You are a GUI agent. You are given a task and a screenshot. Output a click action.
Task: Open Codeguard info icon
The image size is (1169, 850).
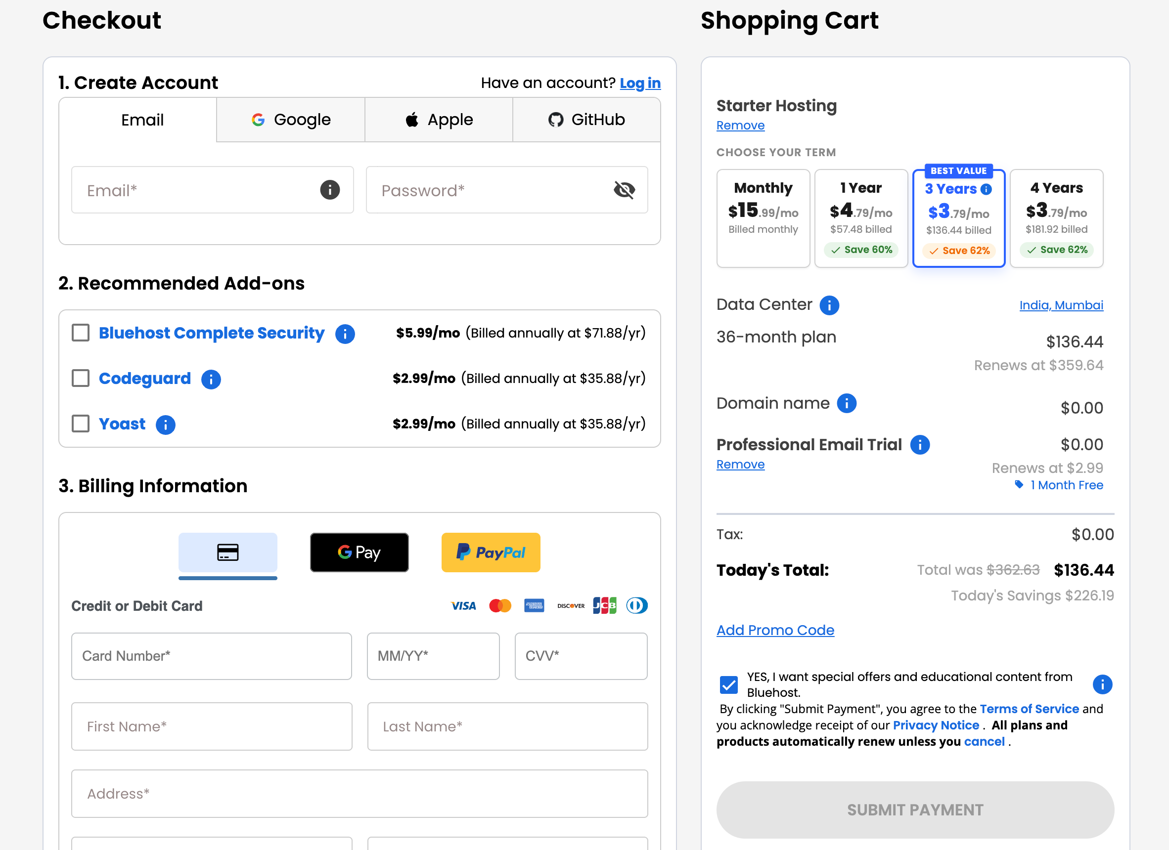coord(211,379)
